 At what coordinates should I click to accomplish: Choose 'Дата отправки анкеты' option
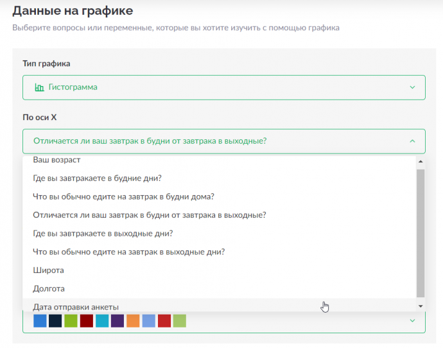click(x=219, y=306)
